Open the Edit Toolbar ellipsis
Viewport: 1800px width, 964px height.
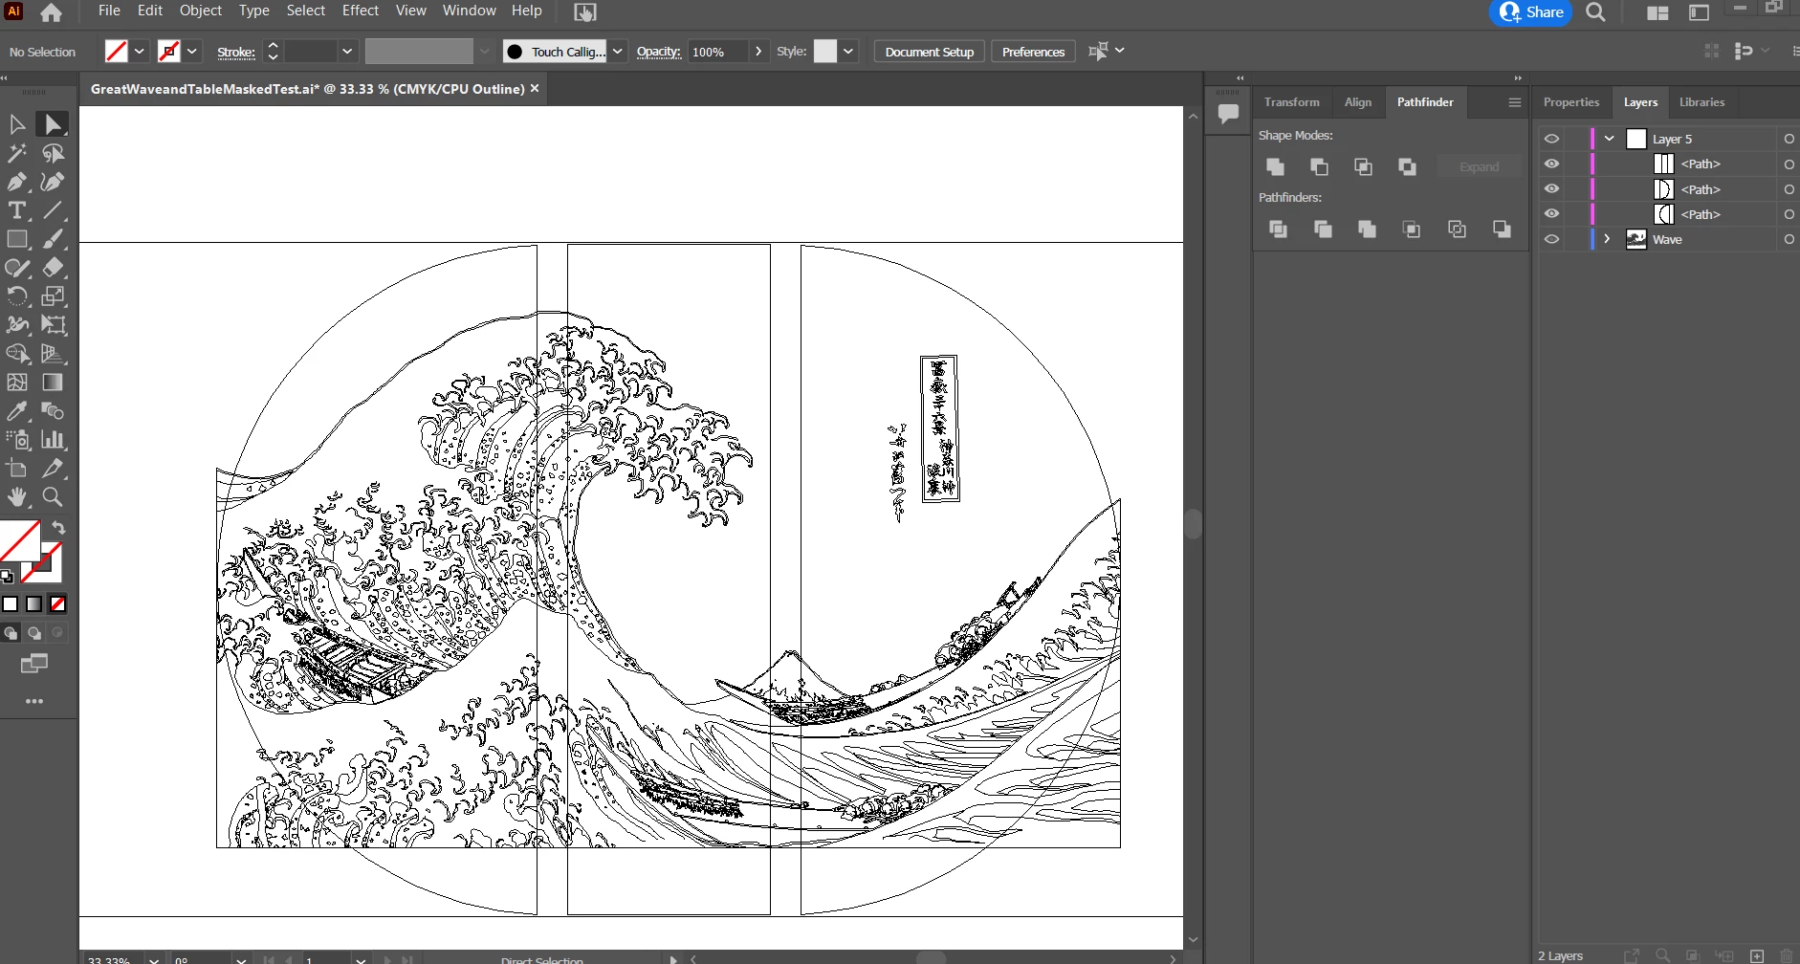tap(34, 701)
